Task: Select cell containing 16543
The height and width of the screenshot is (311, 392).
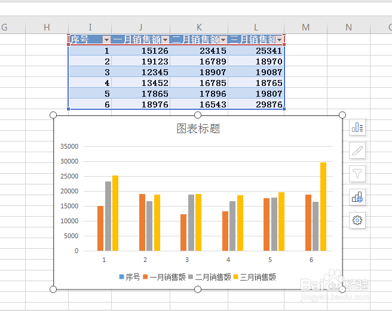Action: (199, 104)
